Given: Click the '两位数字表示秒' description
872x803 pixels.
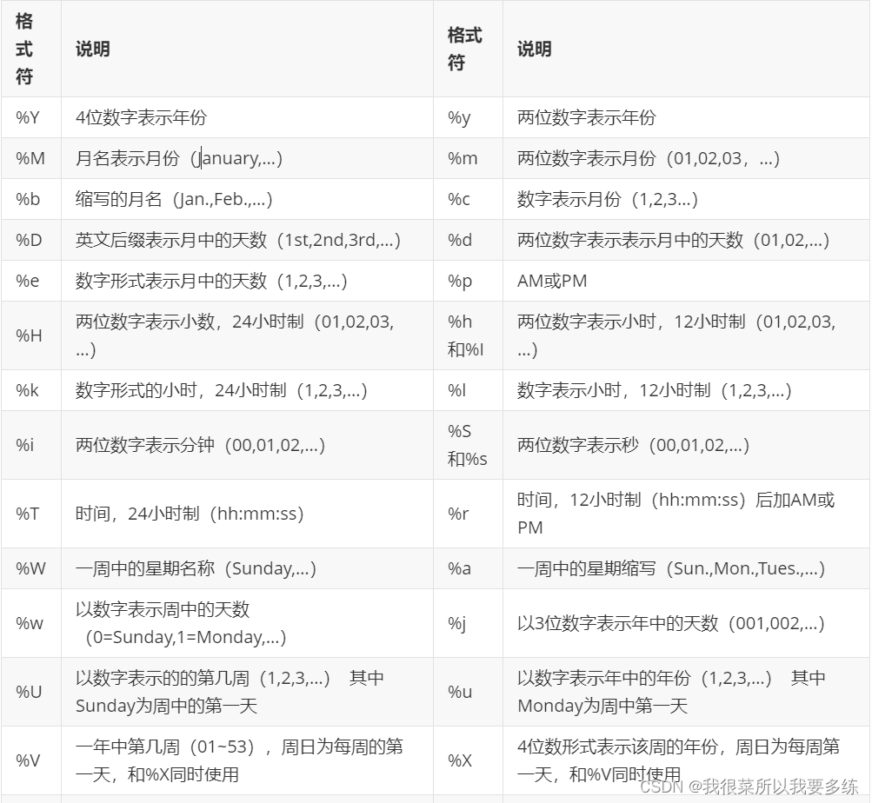Looking at the screenshot, I should tap(634, 445).
